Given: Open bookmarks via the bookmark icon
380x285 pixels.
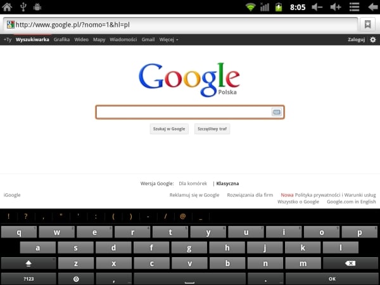Looking at the screenshot, I should point(367,24).
